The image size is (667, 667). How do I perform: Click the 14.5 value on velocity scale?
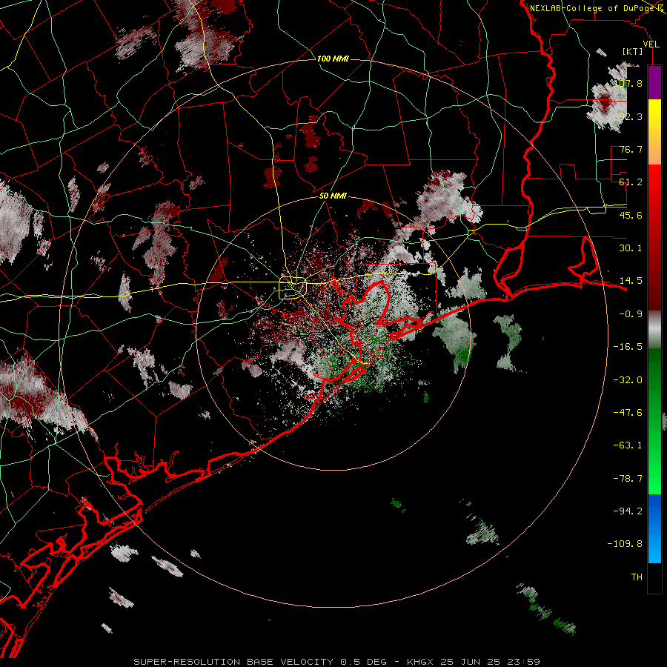[631, 281]
